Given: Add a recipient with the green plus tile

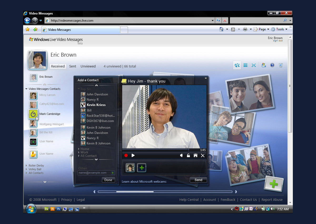Looking at the screenshot, I should pos(142,168).
